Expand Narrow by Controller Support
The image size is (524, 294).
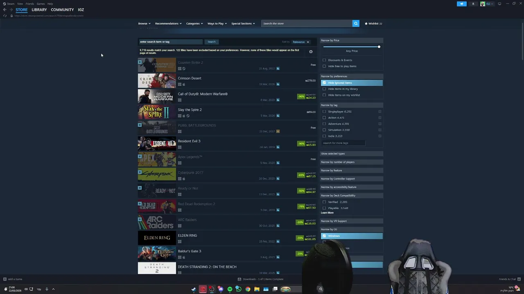(352, 179)
